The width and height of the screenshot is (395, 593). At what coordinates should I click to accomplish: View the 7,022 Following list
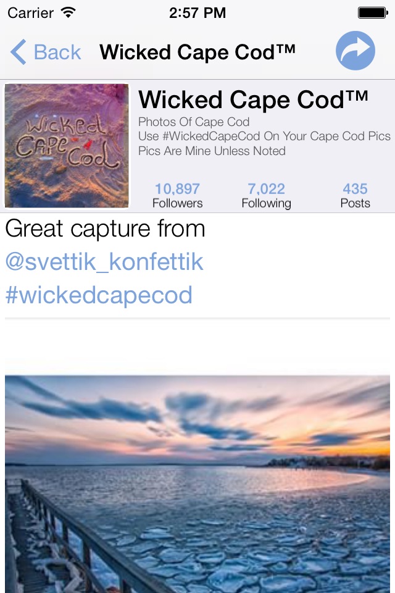266,195
